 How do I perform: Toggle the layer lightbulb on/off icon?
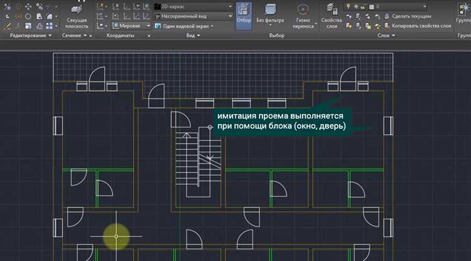[x=349, y=6]
